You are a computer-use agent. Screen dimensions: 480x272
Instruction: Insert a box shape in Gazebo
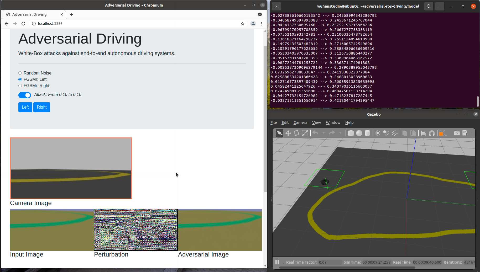[351, 133]
